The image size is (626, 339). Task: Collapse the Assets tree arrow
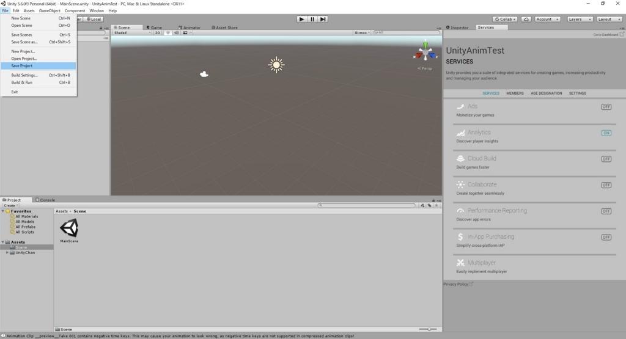coord(3,242)
